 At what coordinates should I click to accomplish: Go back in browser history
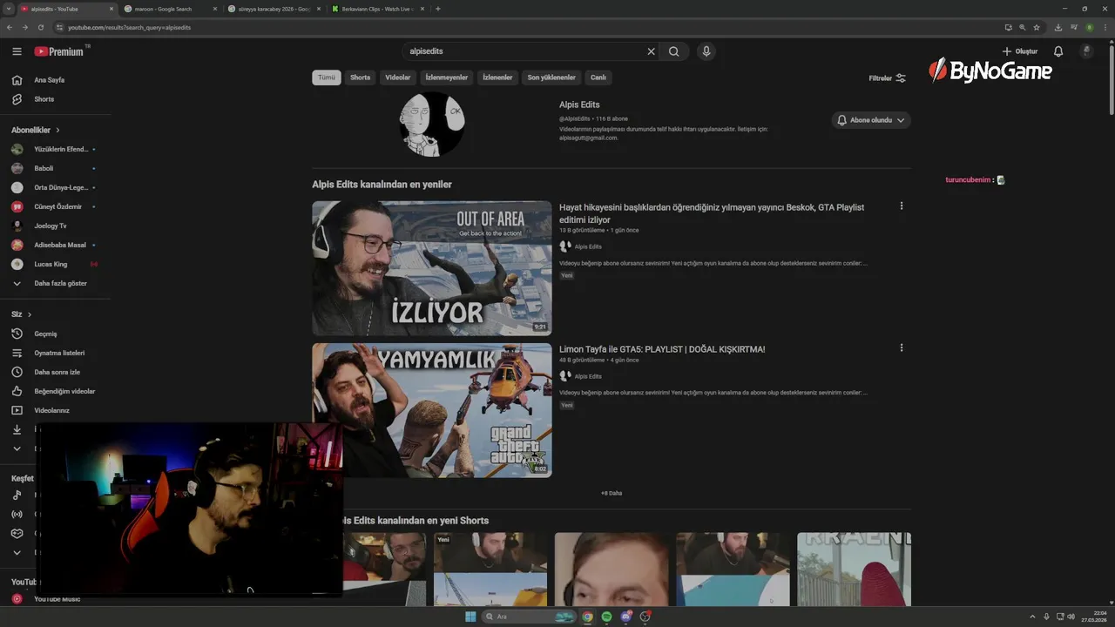[x=10, y=27]
